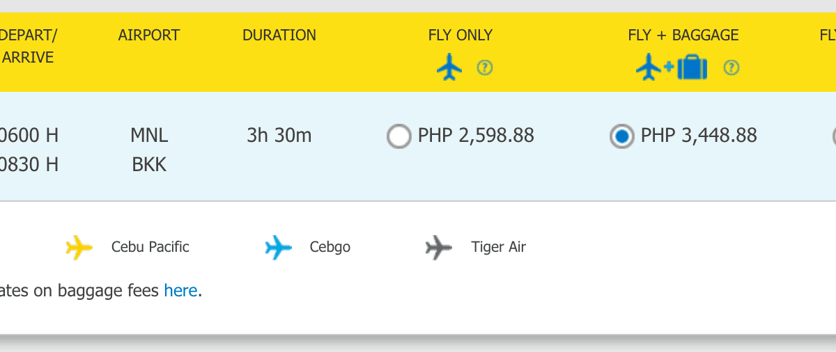Open the help icon beside Fly + Baggage
This screenshot has width=836, height=352.
[731, 67]
